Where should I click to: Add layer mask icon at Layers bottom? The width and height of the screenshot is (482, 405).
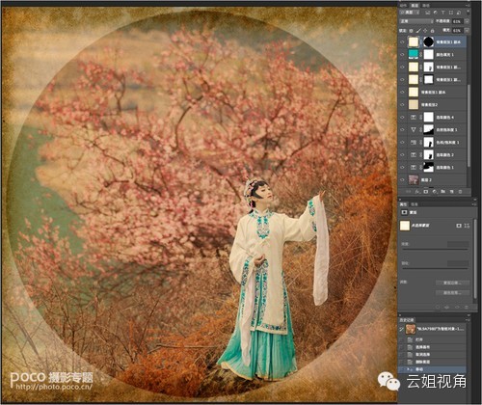pyautogui.click(x=426, y=192)
